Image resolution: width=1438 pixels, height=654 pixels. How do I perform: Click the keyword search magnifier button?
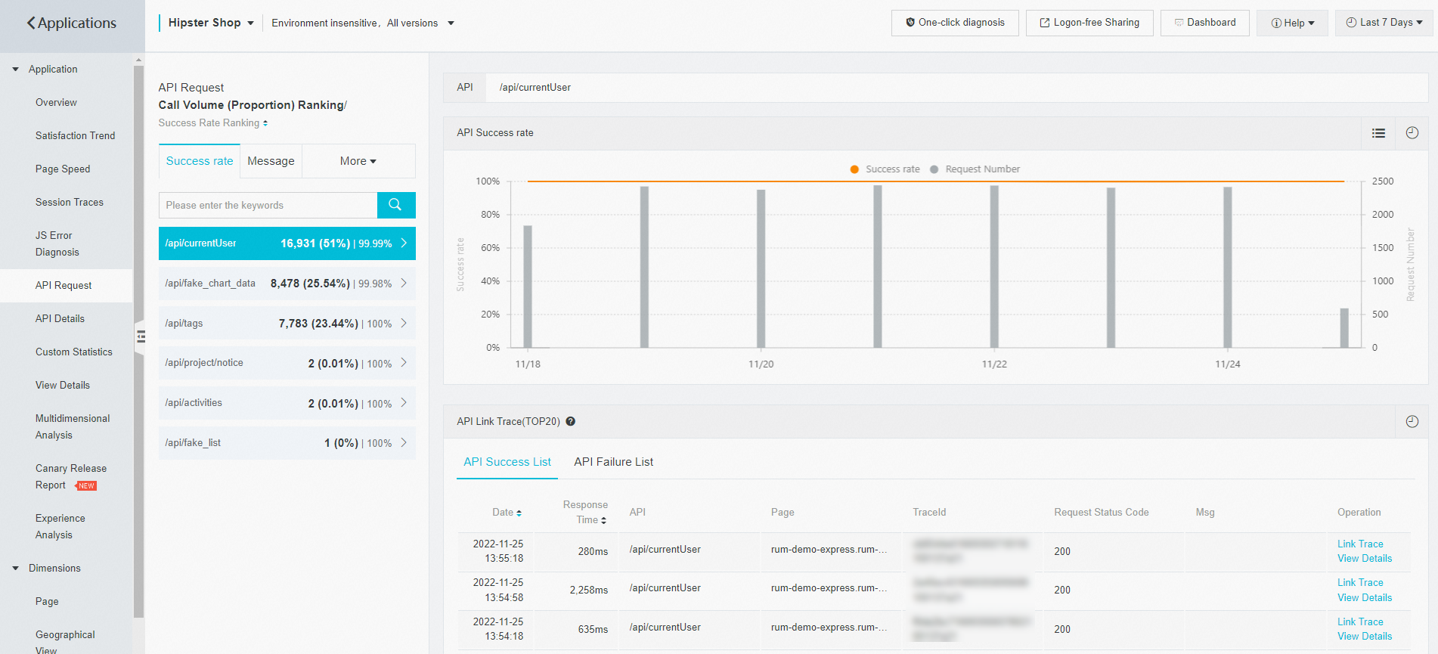[x=395, y=205]
